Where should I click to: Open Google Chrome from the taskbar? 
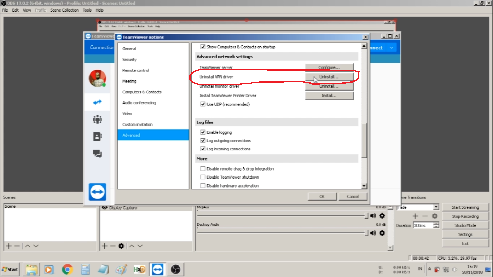[x=67, y=269]
